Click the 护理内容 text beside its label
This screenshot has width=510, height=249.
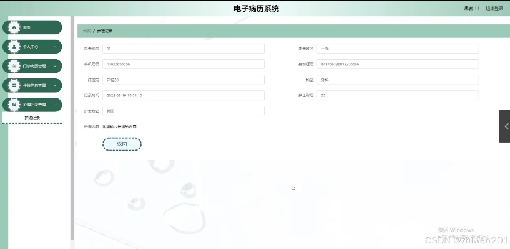click(x=119, y=127)
